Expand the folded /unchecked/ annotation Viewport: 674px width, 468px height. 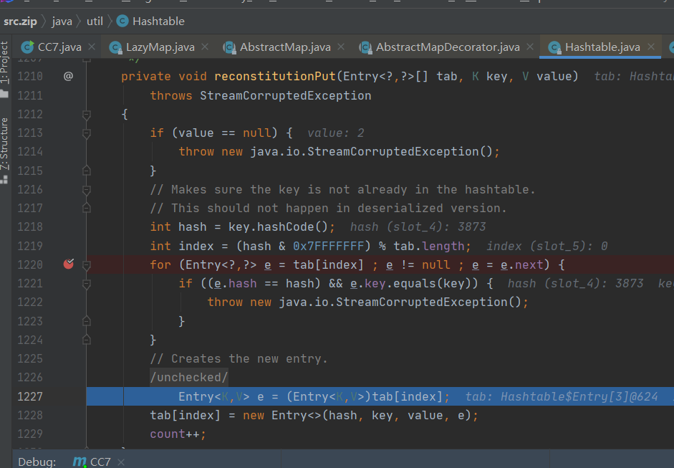(x=188, y=377)
